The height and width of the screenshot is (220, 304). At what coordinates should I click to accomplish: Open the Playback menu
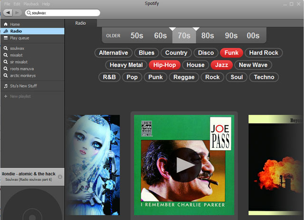31,4
